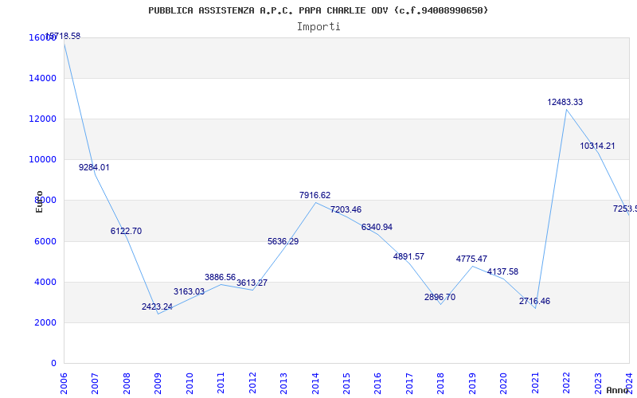Select the 3613.27 value label

pyautogui.click(x=252, y=283)
